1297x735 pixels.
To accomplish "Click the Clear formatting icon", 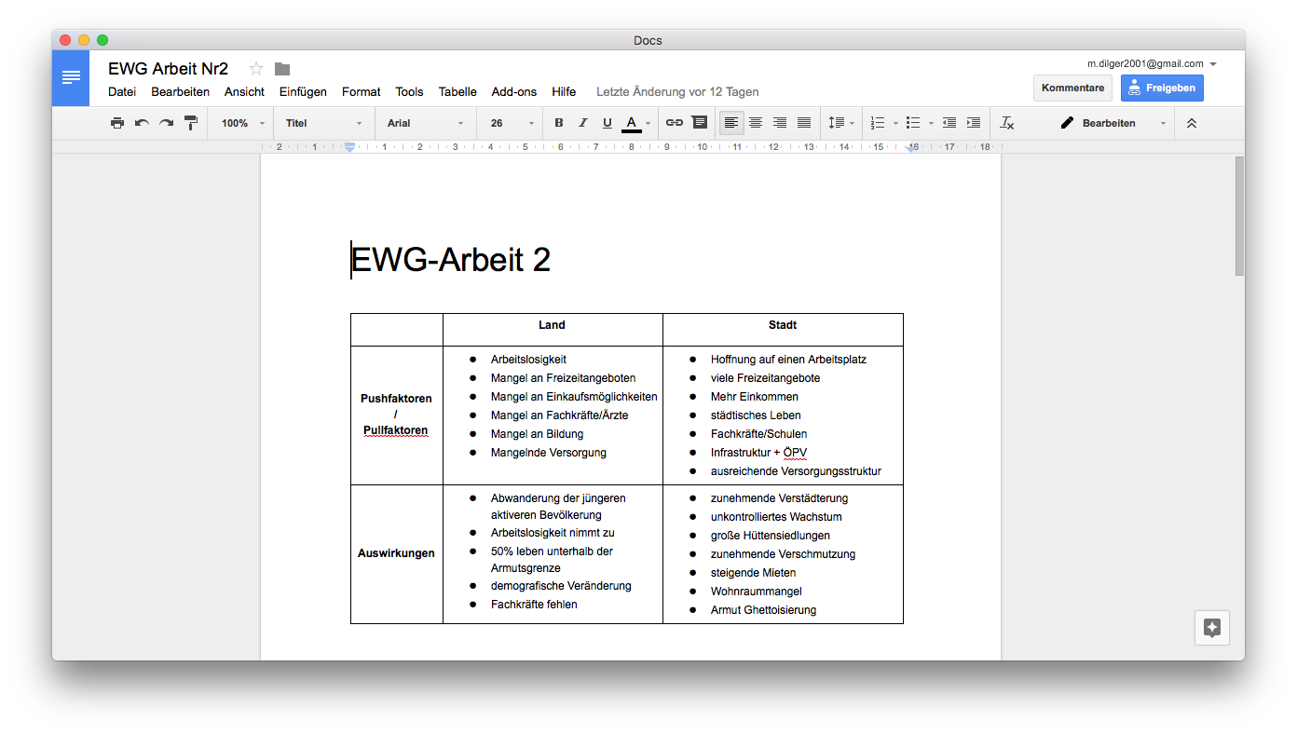I will pyautogui.click(x=1007, y=122).
